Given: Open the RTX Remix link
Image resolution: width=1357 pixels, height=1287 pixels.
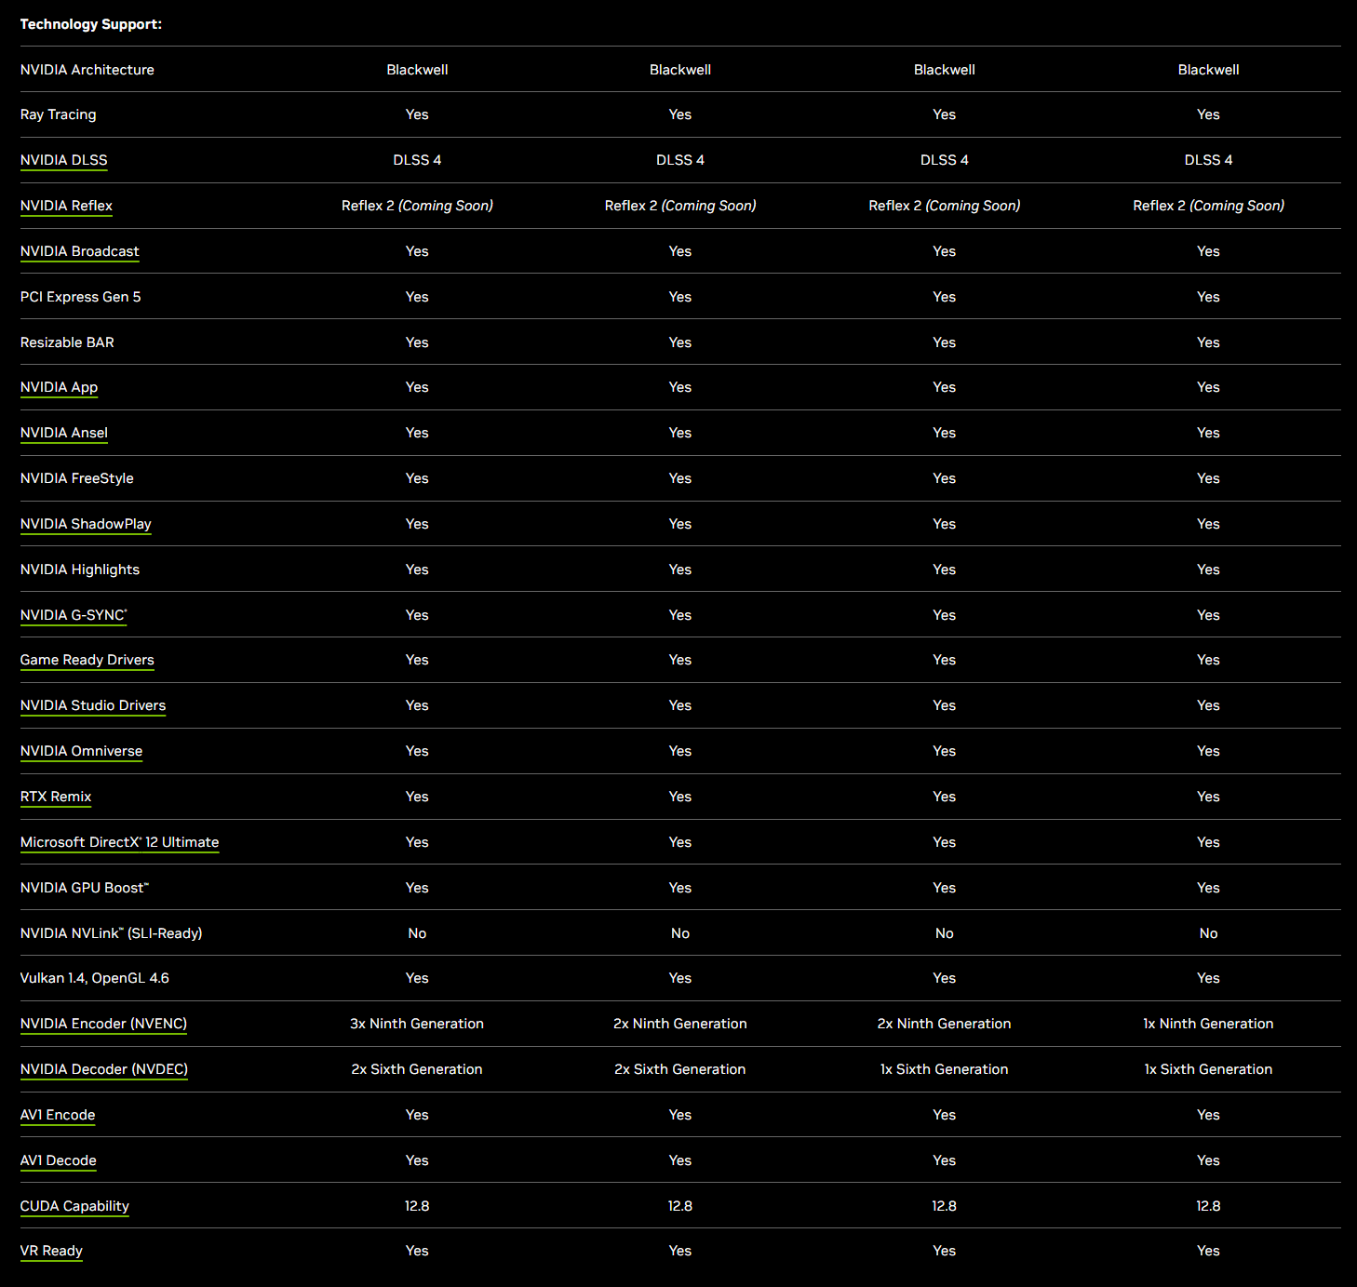Looking at the screenshot, I should point(56,797).
